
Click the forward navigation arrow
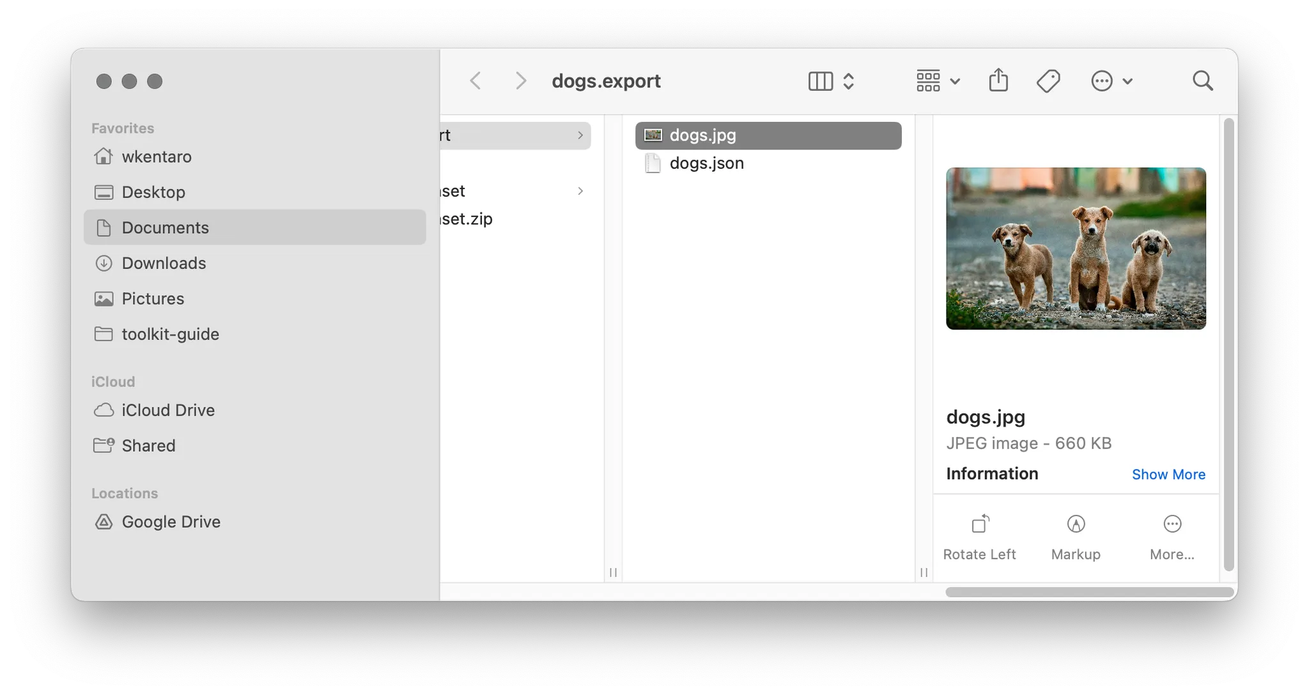pyautogui.click(x=521, y=81)
